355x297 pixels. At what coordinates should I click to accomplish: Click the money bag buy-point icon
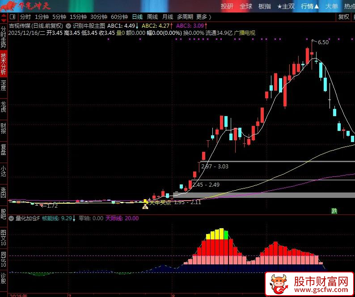click(145, 206)
